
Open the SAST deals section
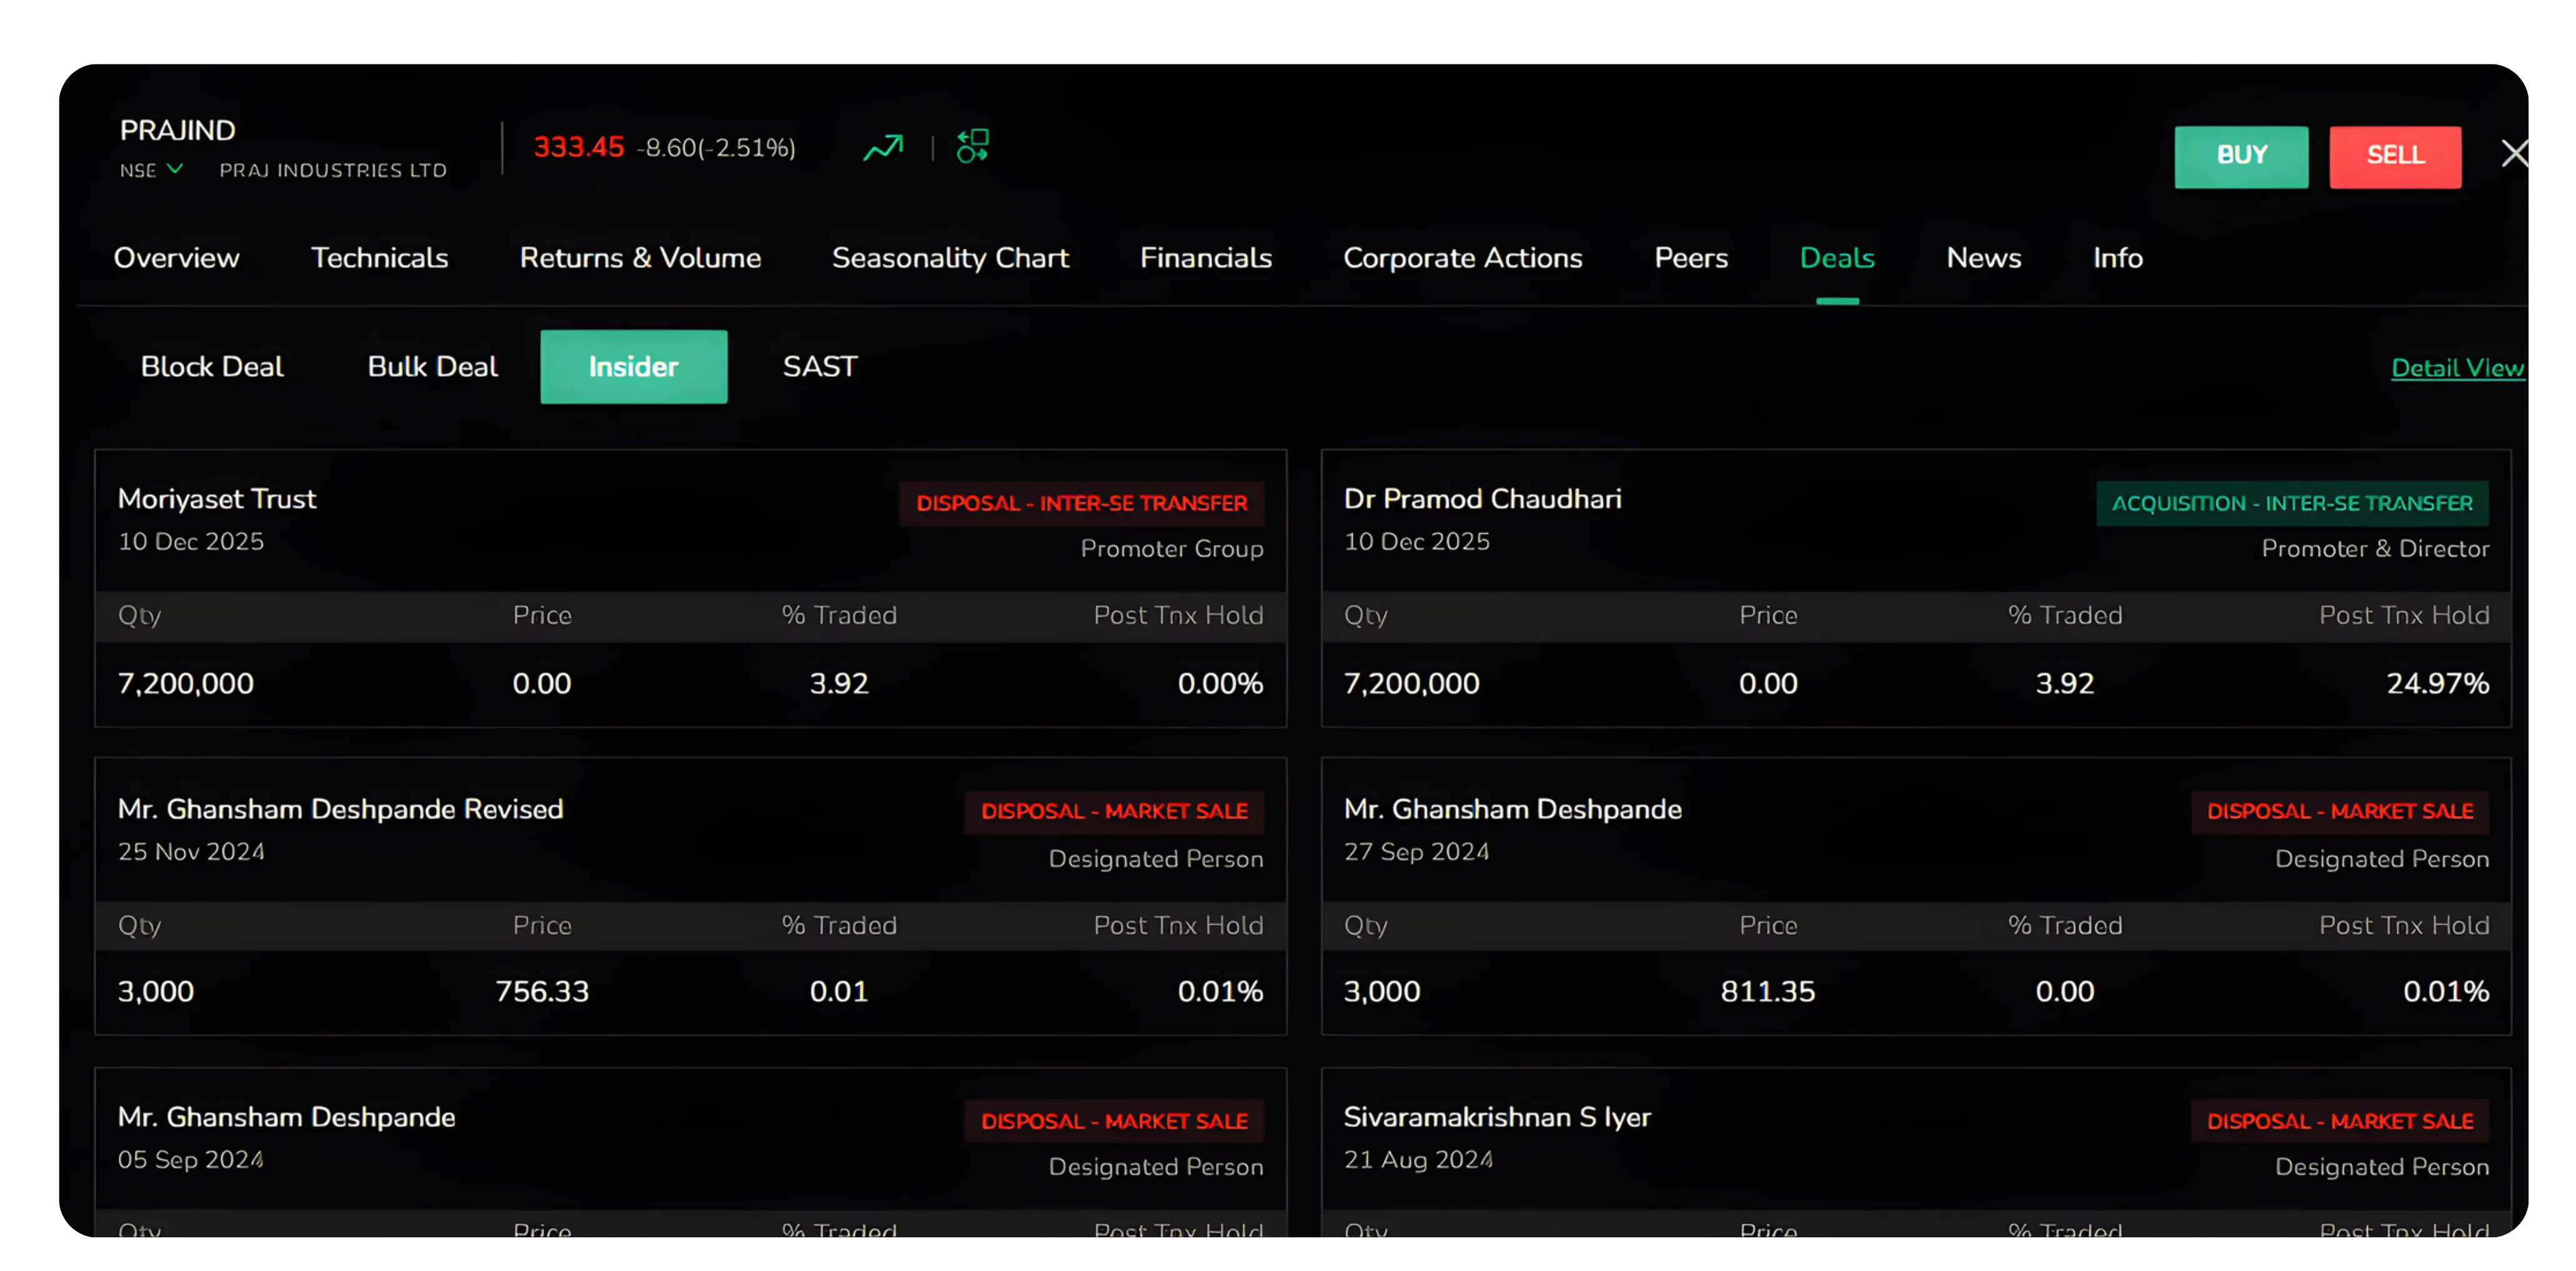[819, 366]
